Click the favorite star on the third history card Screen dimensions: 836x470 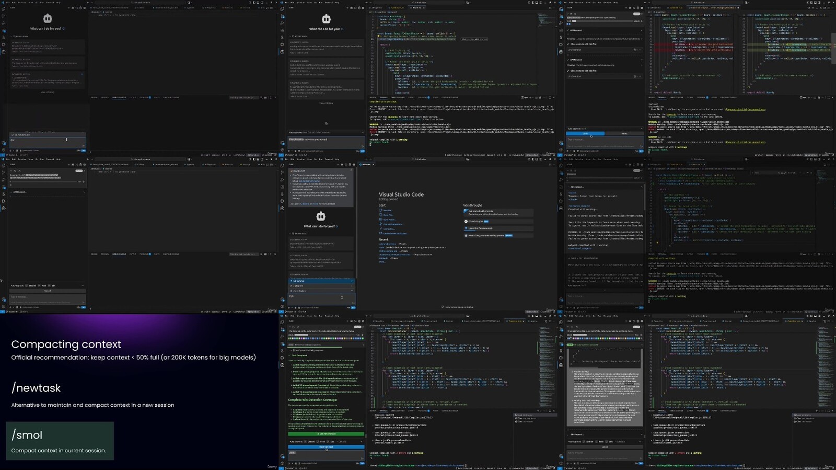[82, 74]
